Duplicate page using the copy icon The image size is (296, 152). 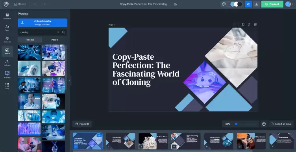(243, 24)
